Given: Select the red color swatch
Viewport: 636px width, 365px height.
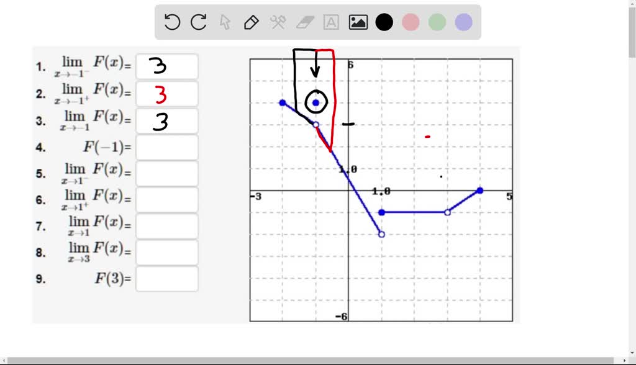Looking at the screenshot, I should click(x=411, y=22).
